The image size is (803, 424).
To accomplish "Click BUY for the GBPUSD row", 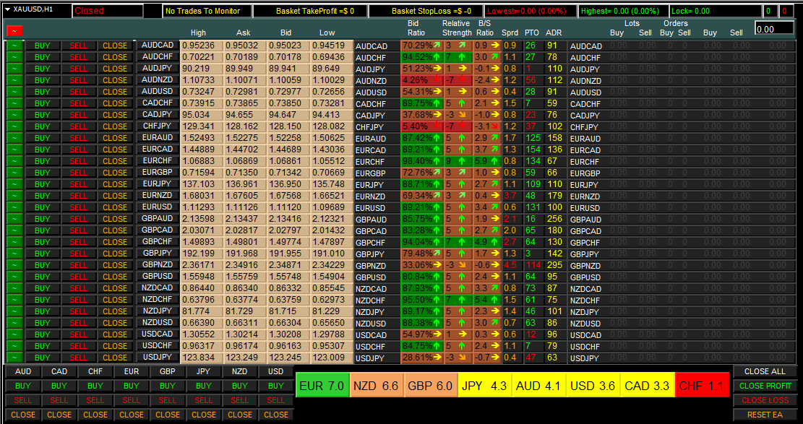I will [x=43, y=277].
